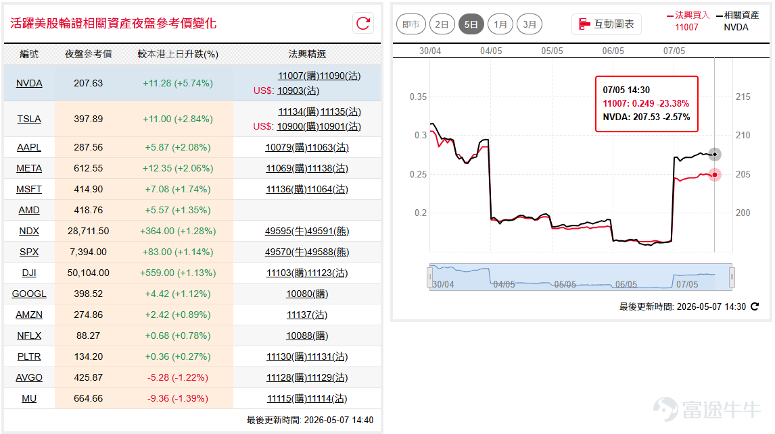This screenshot has width=775, height=434.
Task: Open PLTR put warrant 11131(沽)
Action: click(x=328, y=356)
